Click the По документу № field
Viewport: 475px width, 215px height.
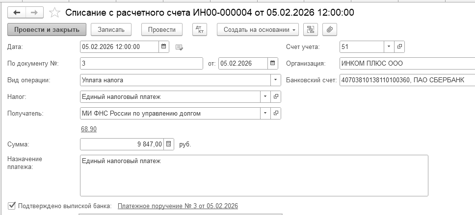click(141, 64)
